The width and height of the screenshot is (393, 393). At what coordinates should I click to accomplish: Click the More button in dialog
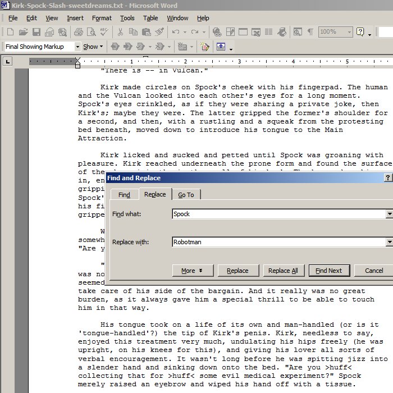192,271
